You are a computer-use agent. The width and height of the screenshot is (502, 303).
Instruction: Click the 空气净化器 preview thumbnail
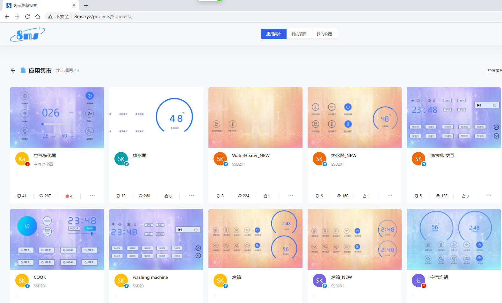tap(57, 118)
